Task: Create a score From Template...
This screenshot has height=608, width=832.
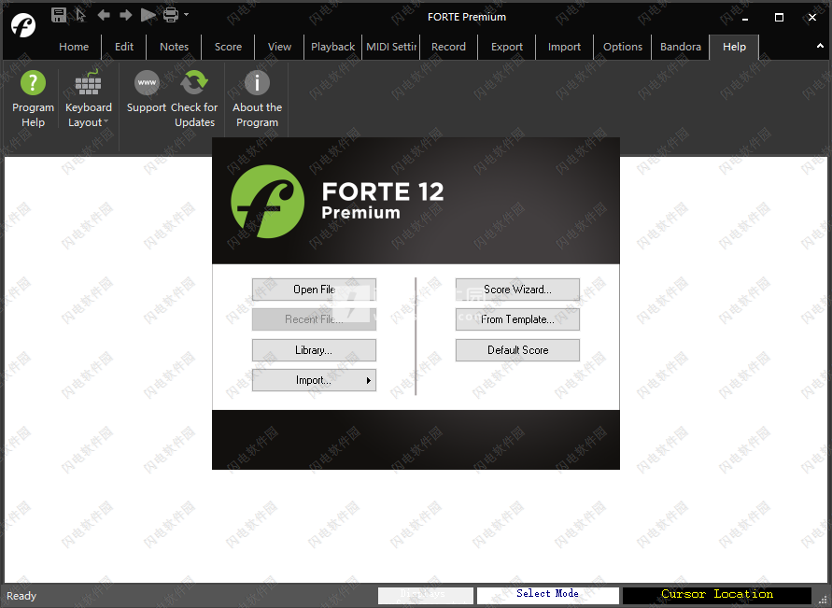Action: tap(517, 319)
